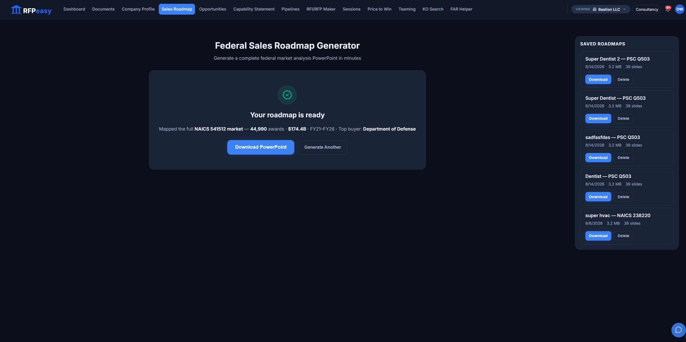Delete the Dentist — PSC Q503 roadmap
This screenshot has width=686, height=342.
click(x=623, y=197)
